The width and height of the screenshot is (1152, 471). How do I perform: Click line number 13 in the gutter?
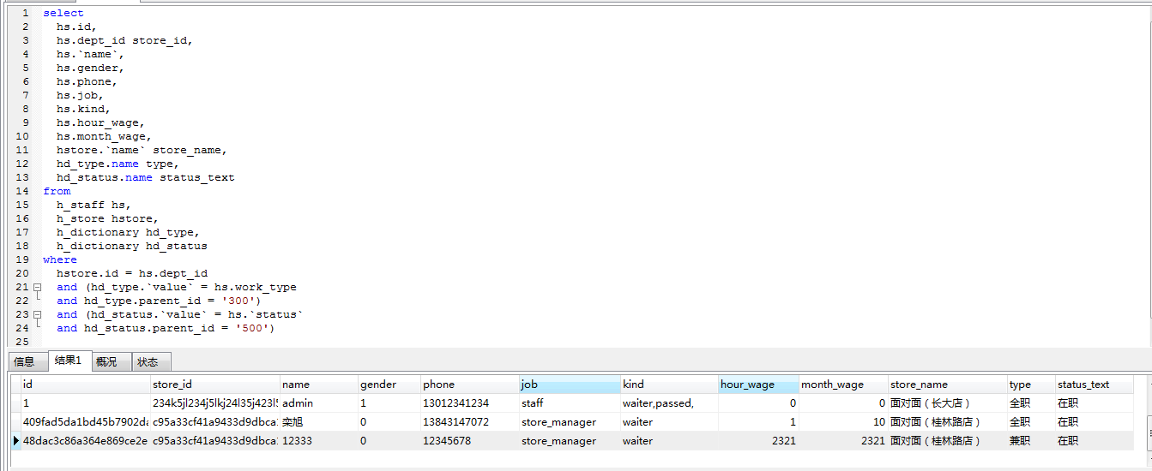pos(21,177)
